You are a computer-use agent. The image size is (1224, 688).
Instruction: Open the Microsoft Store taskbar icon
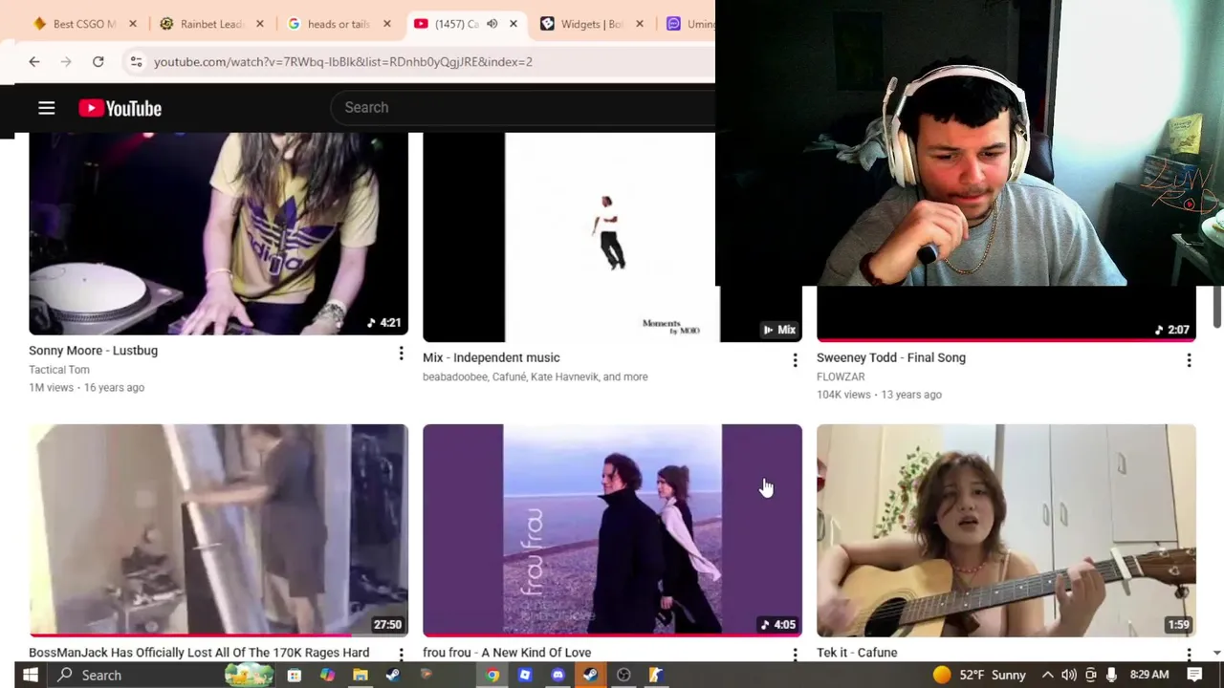coord(295,675)
